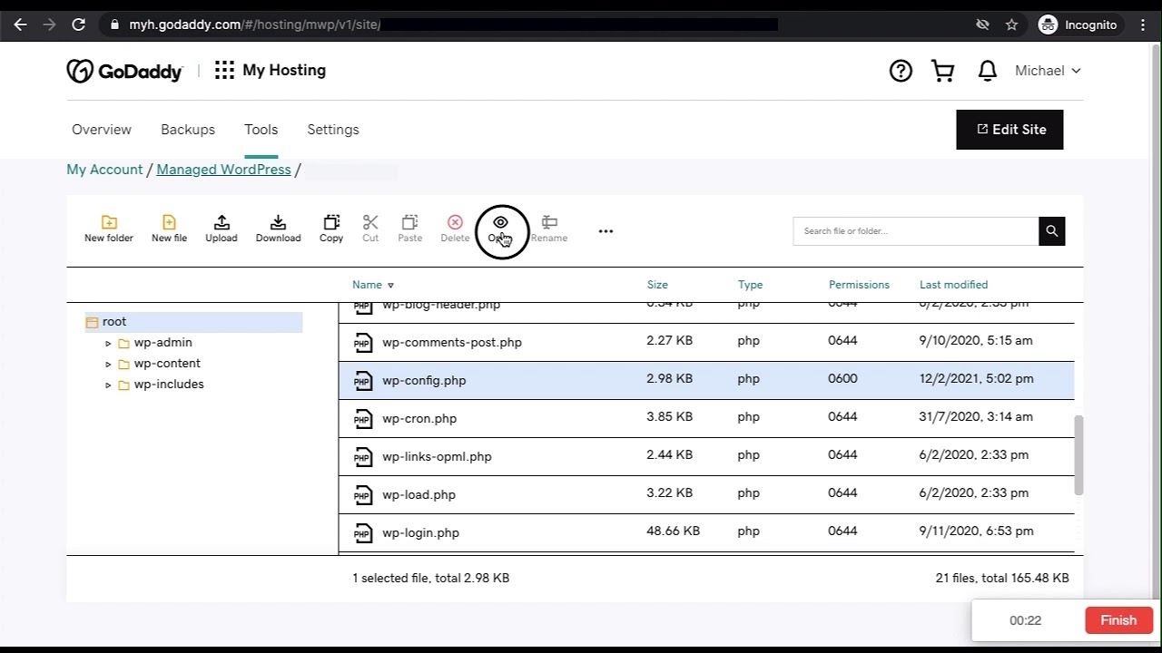Click the wp-login.php file icon

tap(363, 532)
